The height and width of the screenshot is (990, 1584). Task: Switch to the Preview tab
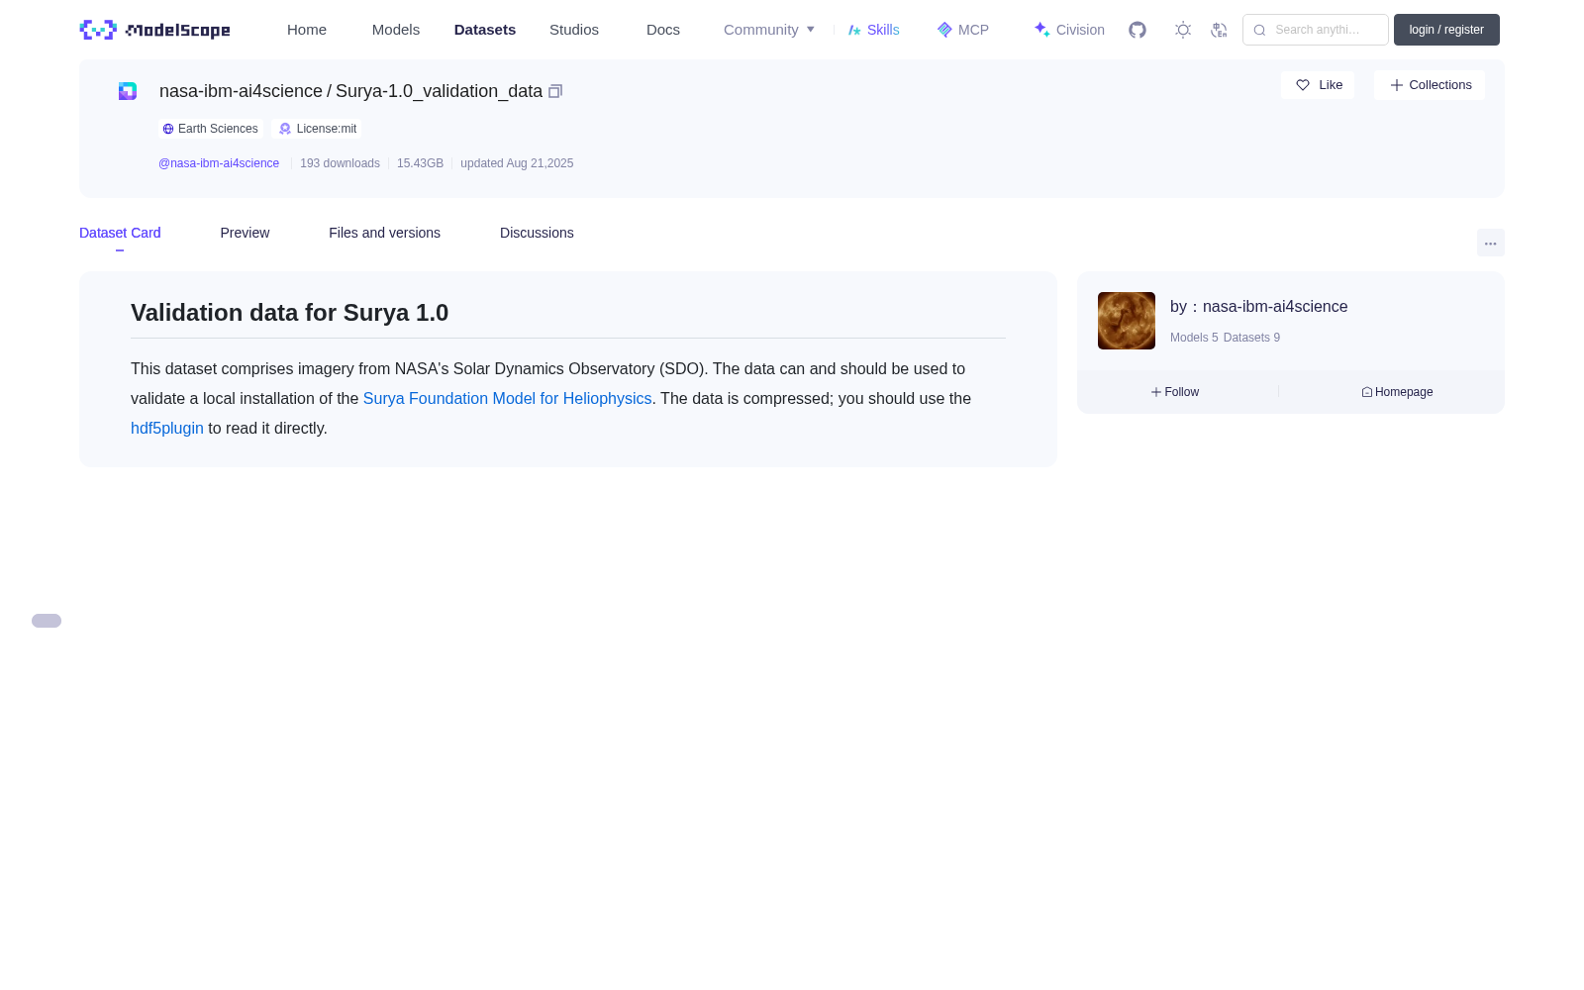(x=245, y=233)
